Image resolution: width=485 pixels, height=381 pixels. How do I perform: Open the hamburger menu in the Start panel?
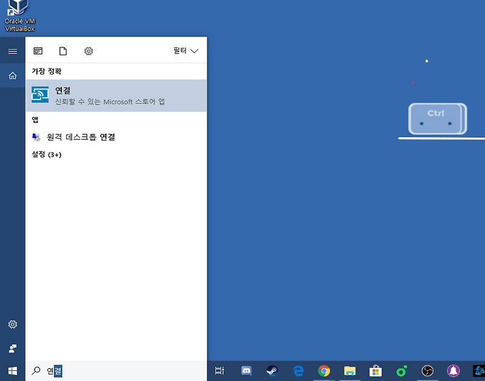[12, 51]
